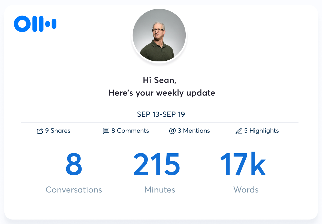This screenshot has height=224, width=322.
Task: Click the divider line below the stats row
Action: (x=160, y=139)
